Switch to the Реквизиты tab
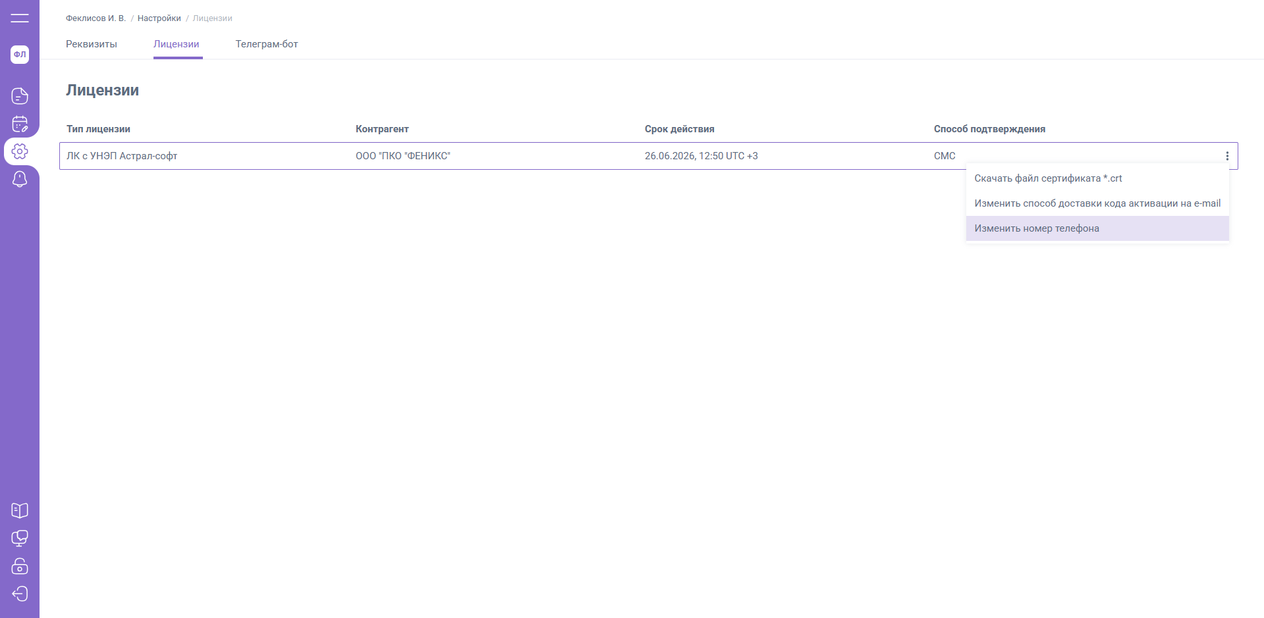This screenshot has width=1264, height=618. (92, 44)
